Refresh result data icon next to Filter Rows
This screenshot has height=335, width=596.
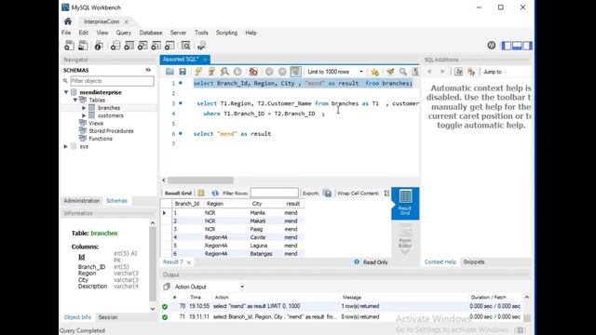point(215,193)
